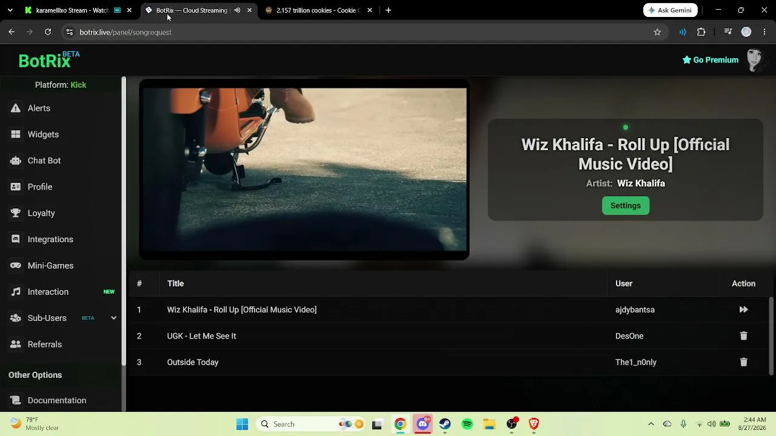Viewport: 776px width, 436px height.
Task: Close the Cookie Clicker tab
Action: (370, 10)
